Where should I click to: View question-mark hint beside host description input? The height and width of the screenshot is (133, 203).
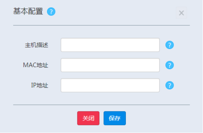(170, 45)
